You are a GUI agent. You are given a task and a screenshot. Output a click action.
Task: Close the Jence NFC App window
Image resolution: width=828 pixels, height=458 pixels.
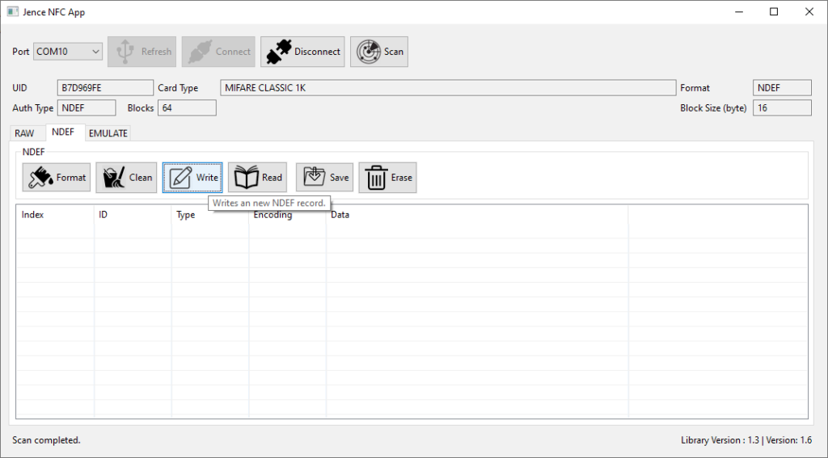point(809,11)
